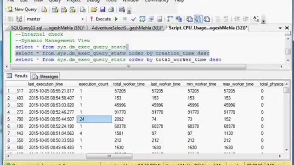The height and width of the screenshot is (165, 294).
Task: Open the Messages tab
Action: point(45,77)
